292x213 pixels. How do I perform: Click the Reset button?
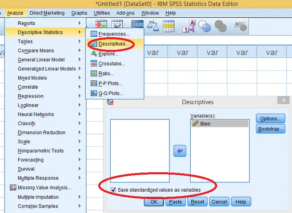(x=197, y=201)
